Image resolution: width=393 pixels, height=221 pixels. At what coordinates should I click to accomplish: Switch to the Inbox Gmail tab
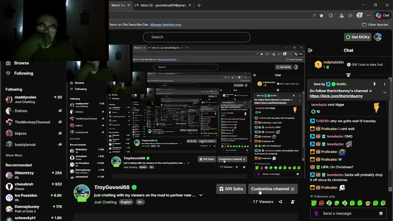163,5
